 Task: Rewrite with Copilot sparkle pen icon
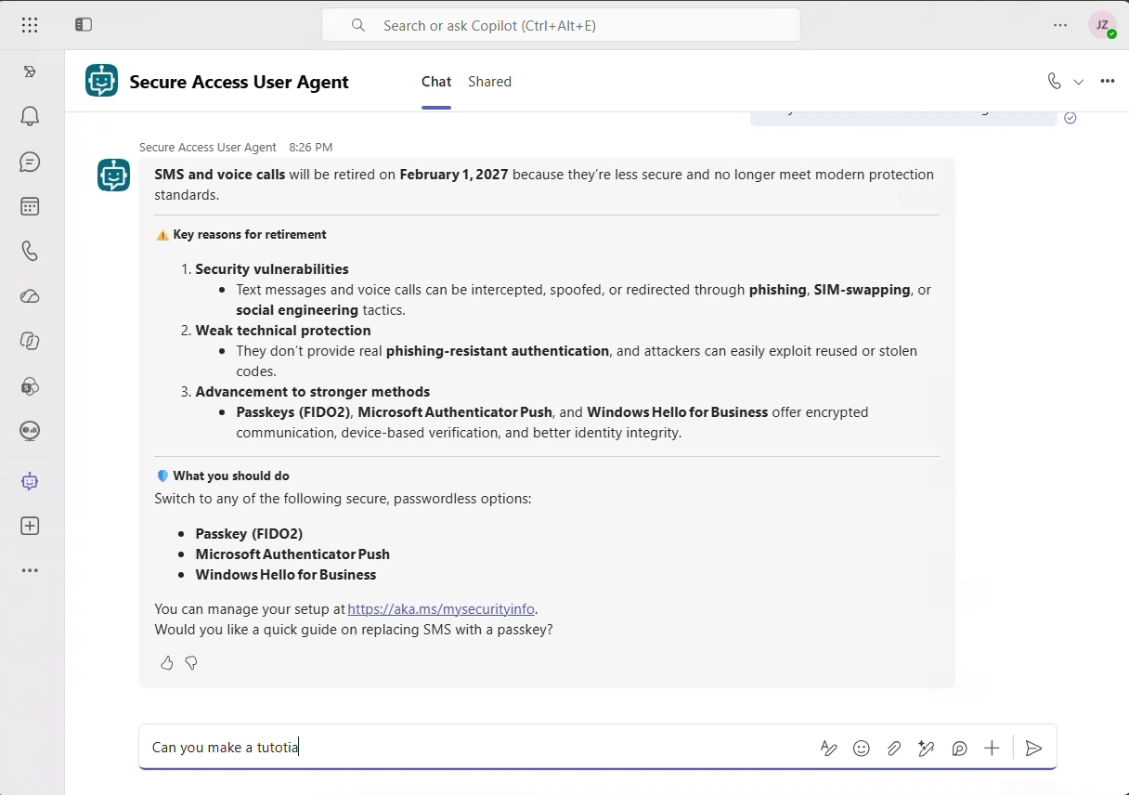point(926,749)
